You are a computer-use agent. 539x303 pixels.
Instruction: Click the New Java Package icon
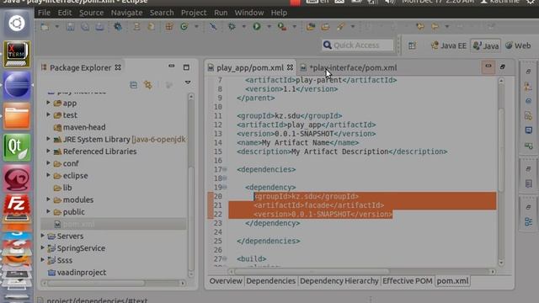click(168, 27)
